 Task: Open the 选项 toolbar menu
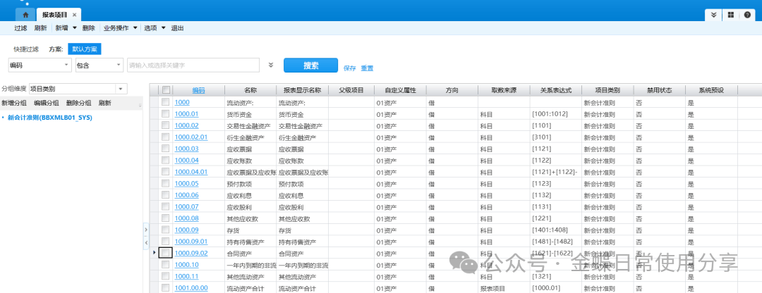[154, 28]
